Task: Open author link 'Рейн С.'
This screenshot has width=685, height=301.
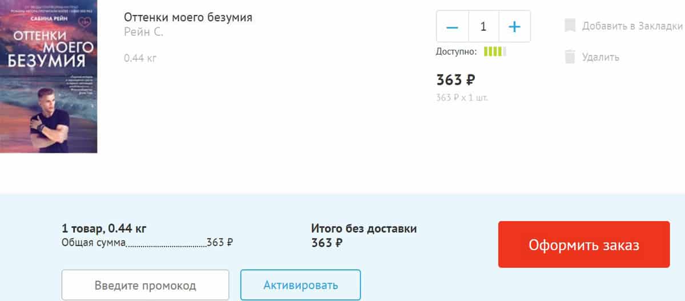Action: coord(143,32)
